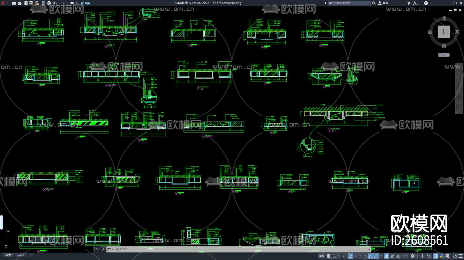The height and width of the screenshot is (260, 464).
Task: Click the Redo arrow
Action: 63,3
